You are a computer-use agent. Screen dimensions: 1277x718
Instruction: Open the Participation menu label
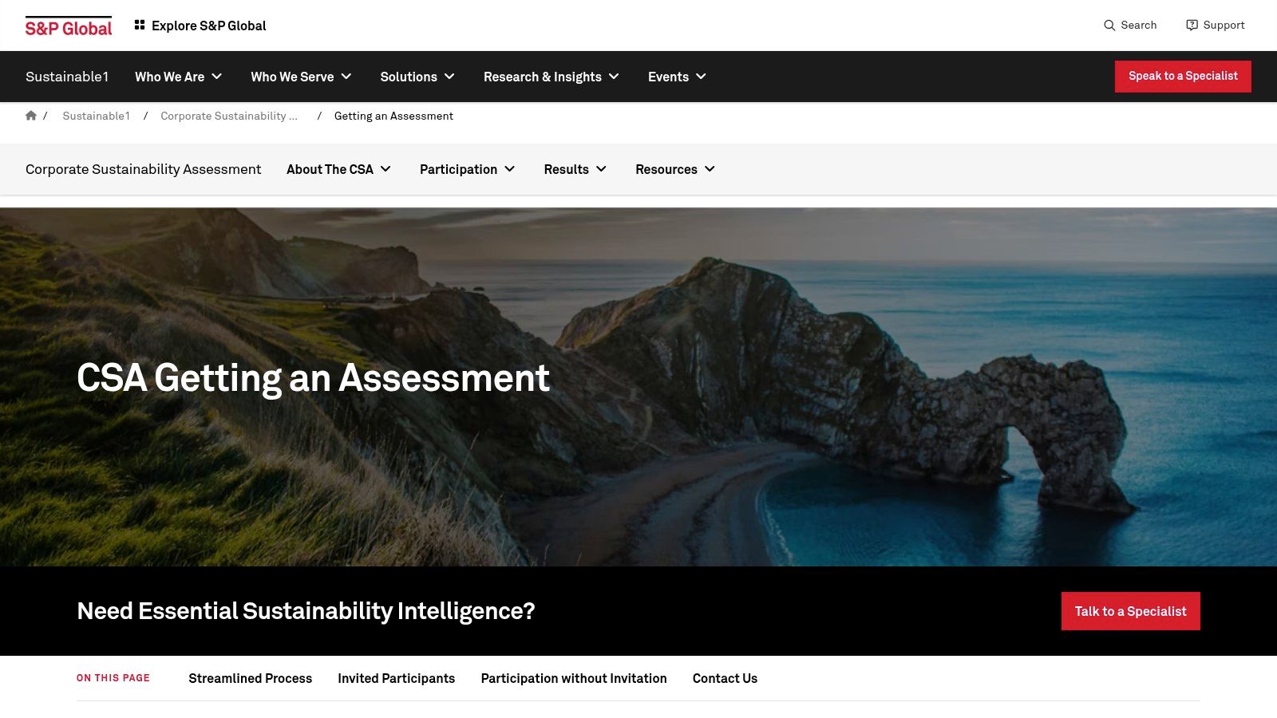(458, 169)
